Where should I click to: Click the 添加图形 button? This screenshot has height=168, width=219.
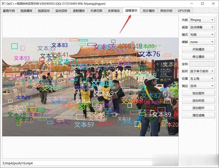point(198,108)
